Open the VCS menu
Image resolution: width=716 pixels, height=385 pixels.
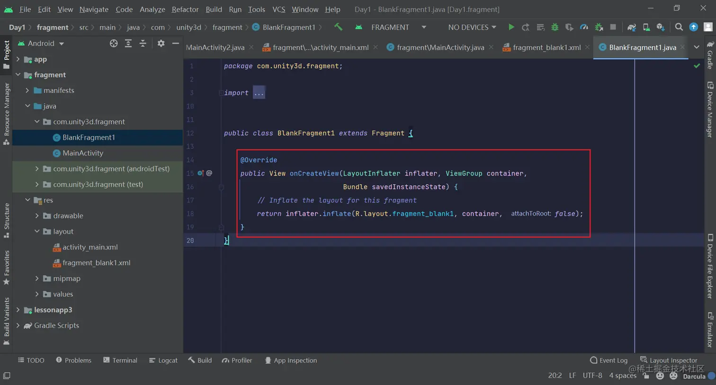(279, 9)
